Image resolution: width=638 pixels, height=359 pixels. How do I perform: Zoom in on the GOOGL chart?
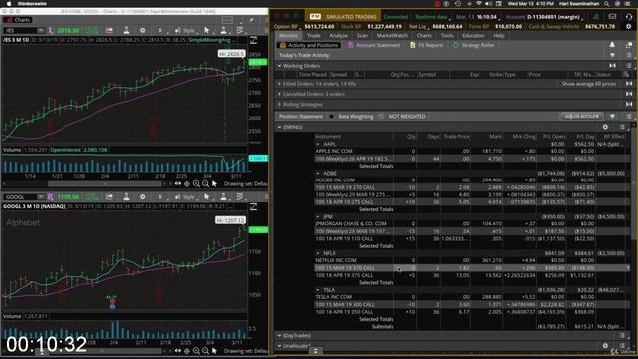pyautogui.click(x=196, y=350)
